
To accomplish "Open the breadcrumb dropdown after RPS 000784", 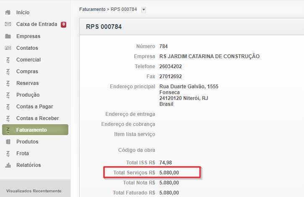I will click(143, 9).
